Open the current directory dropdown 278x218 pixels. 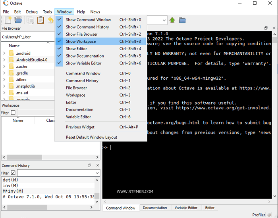coord(164,20)
